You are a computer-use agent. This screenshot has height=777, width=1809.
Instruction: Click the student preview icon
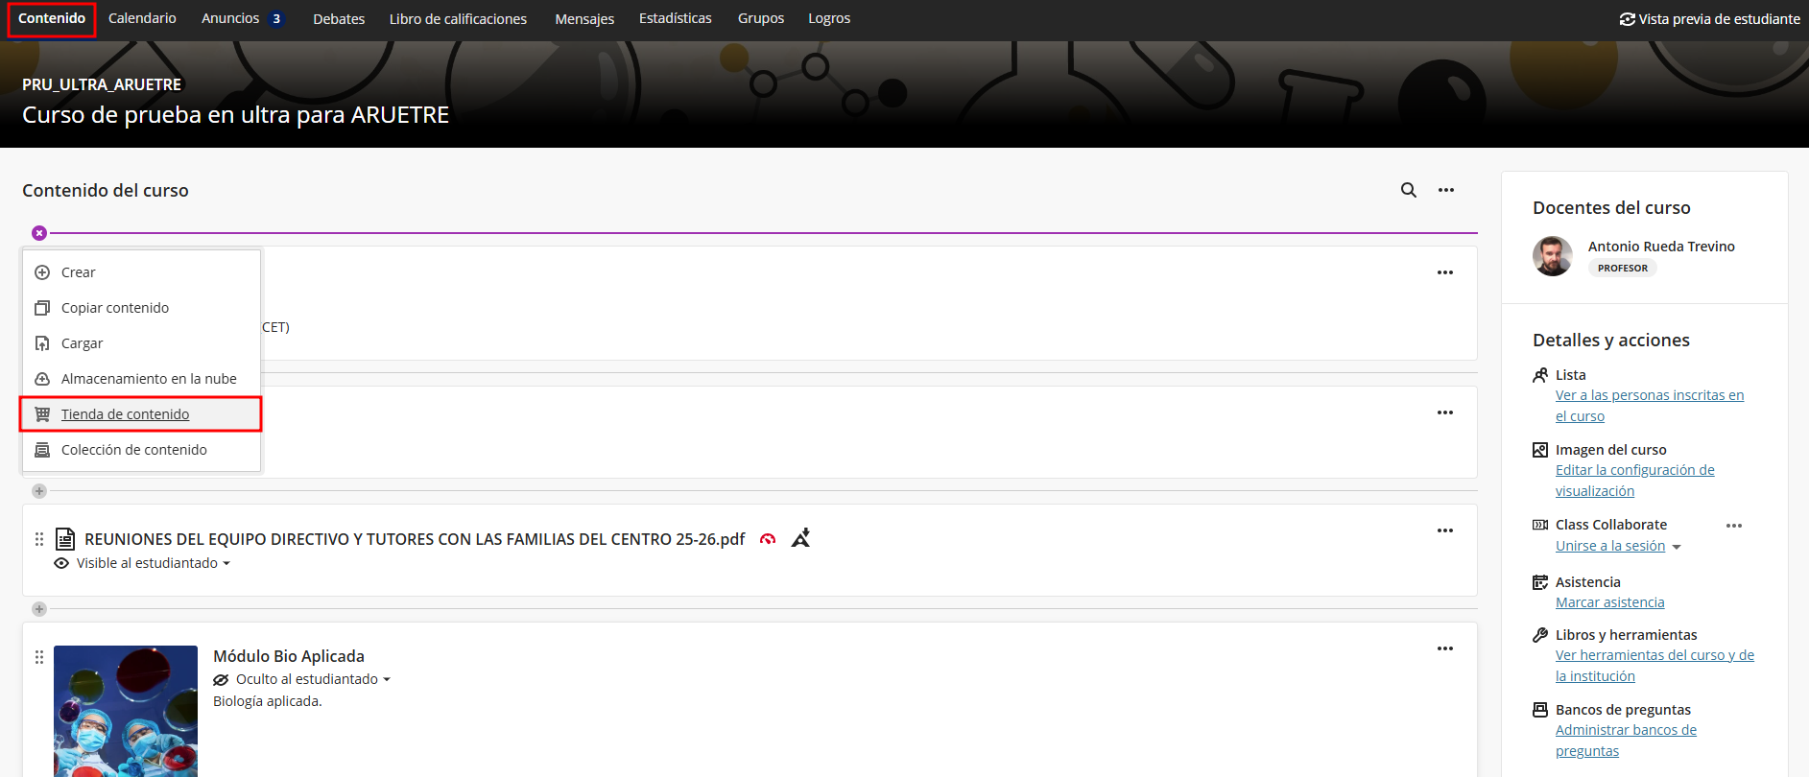point(1627,19)
